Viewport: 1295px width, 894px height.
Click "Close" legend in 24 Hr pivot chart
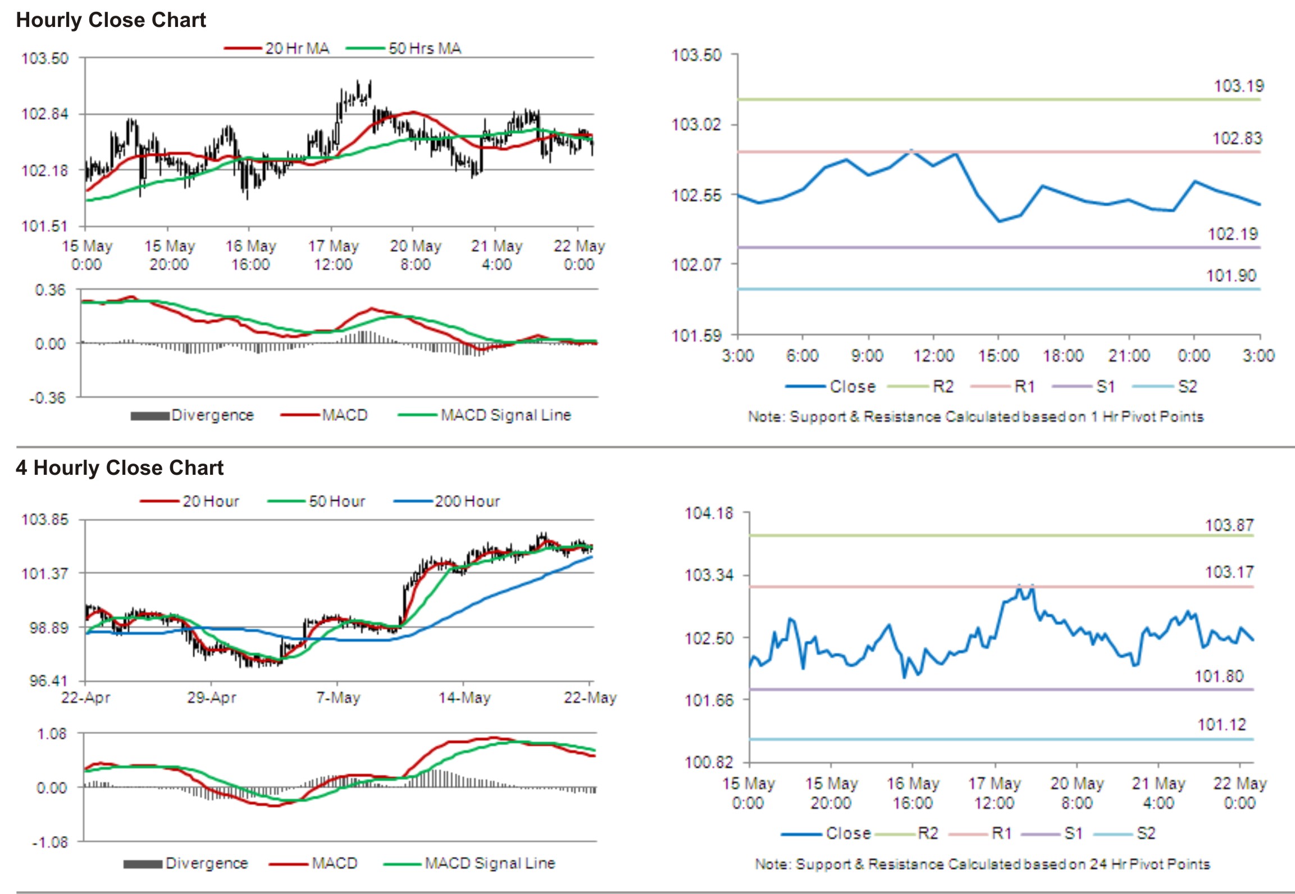849,833
